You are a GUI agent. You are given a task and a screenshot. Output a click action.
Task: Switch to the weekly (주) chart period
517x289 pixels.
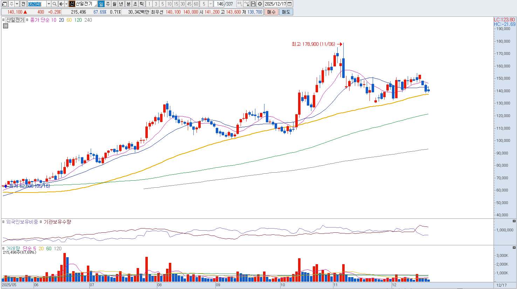tap(108, 4)
